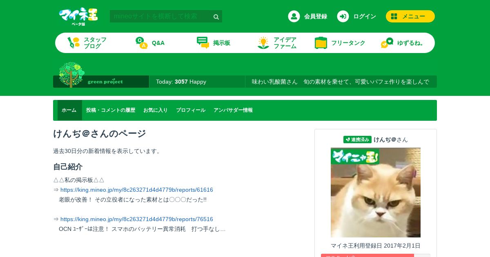Open the yellow メニュー button
490x257 pixels.
tap(410, 16)
